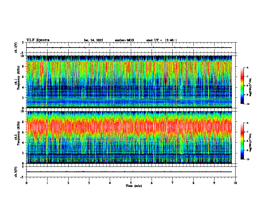Click the ch.2 frequency spectrogram panel

129,137
